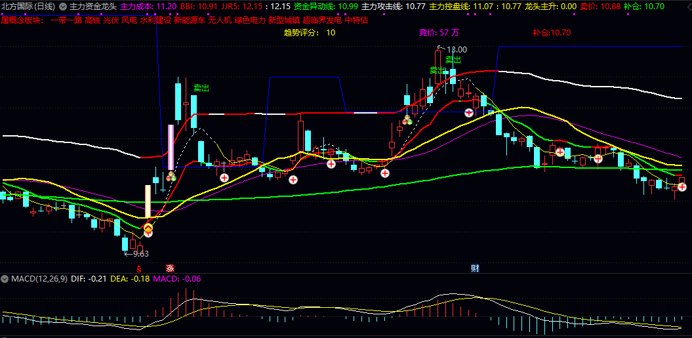
Task: Open the 光伏 concept tag
Action: coord(111,20)
